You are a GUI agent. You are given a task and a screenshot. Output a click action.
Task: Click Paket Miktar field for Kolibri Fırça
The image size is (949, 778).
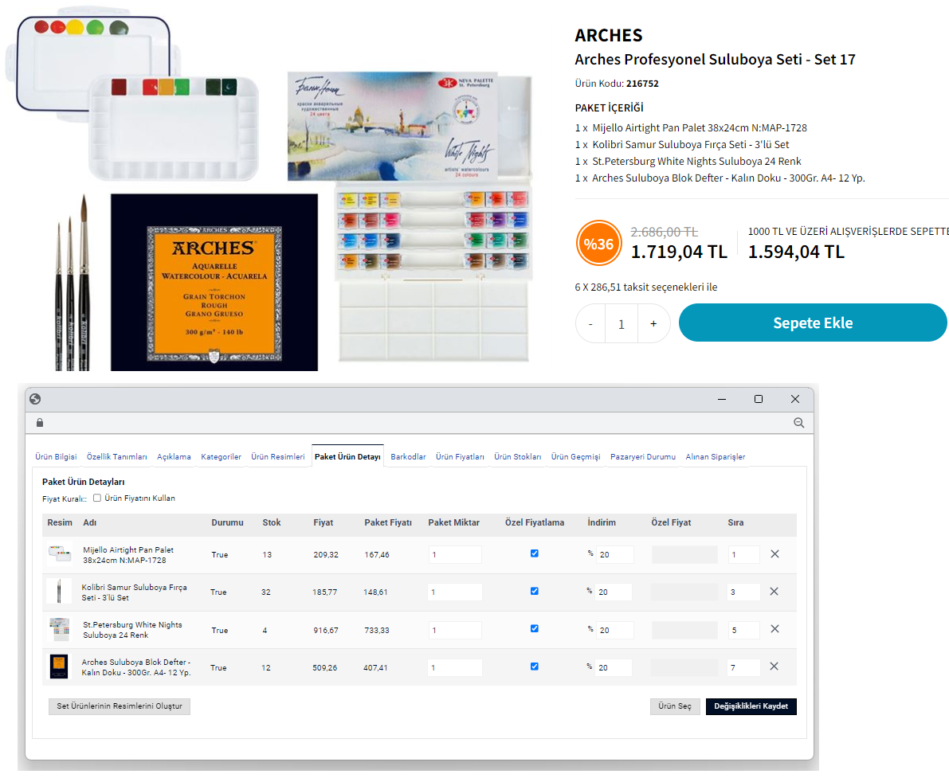tap(455, 592)
